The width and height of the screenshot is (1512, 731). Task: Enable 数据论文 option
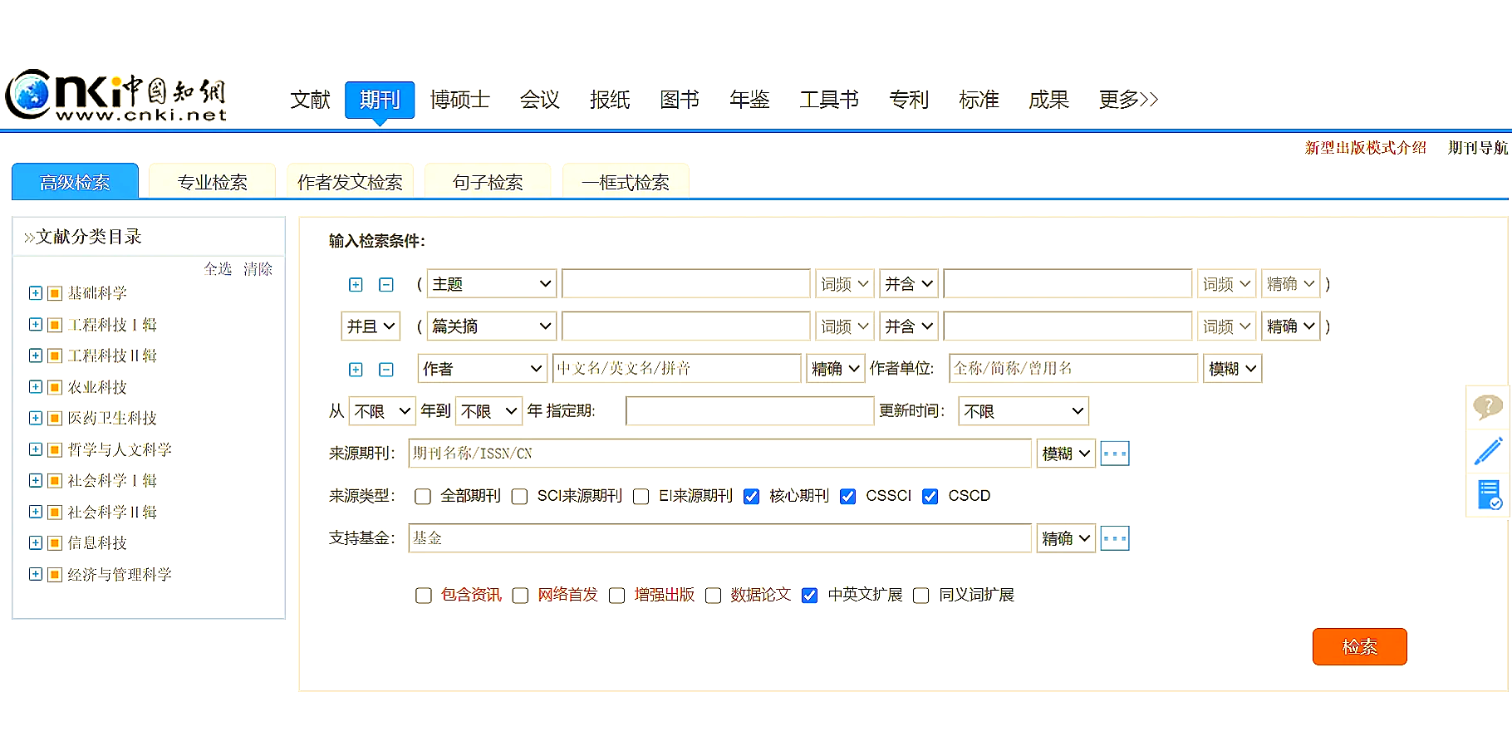point(714,596)
